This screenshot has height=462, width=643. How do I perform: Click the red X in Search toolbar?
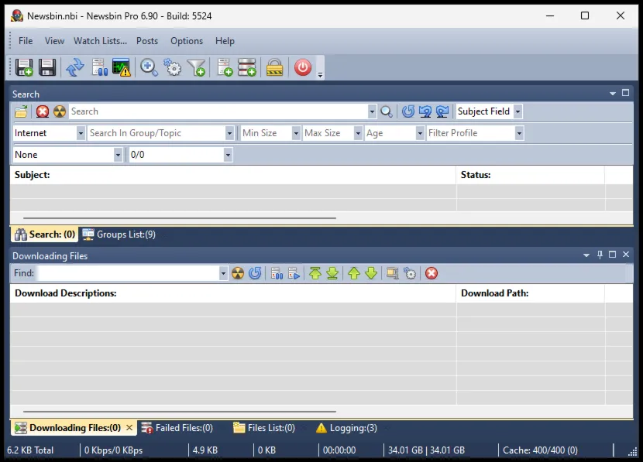43,111
